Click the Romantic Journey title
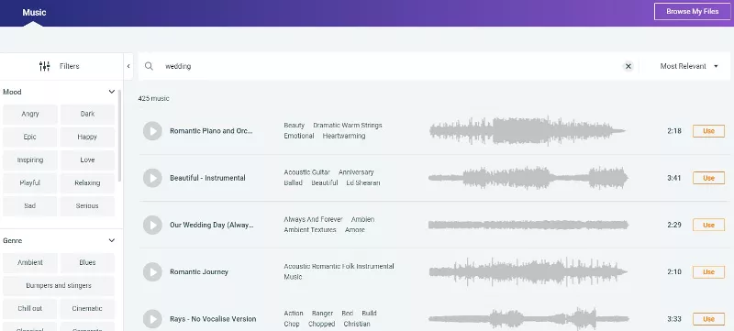 (199, 272)
